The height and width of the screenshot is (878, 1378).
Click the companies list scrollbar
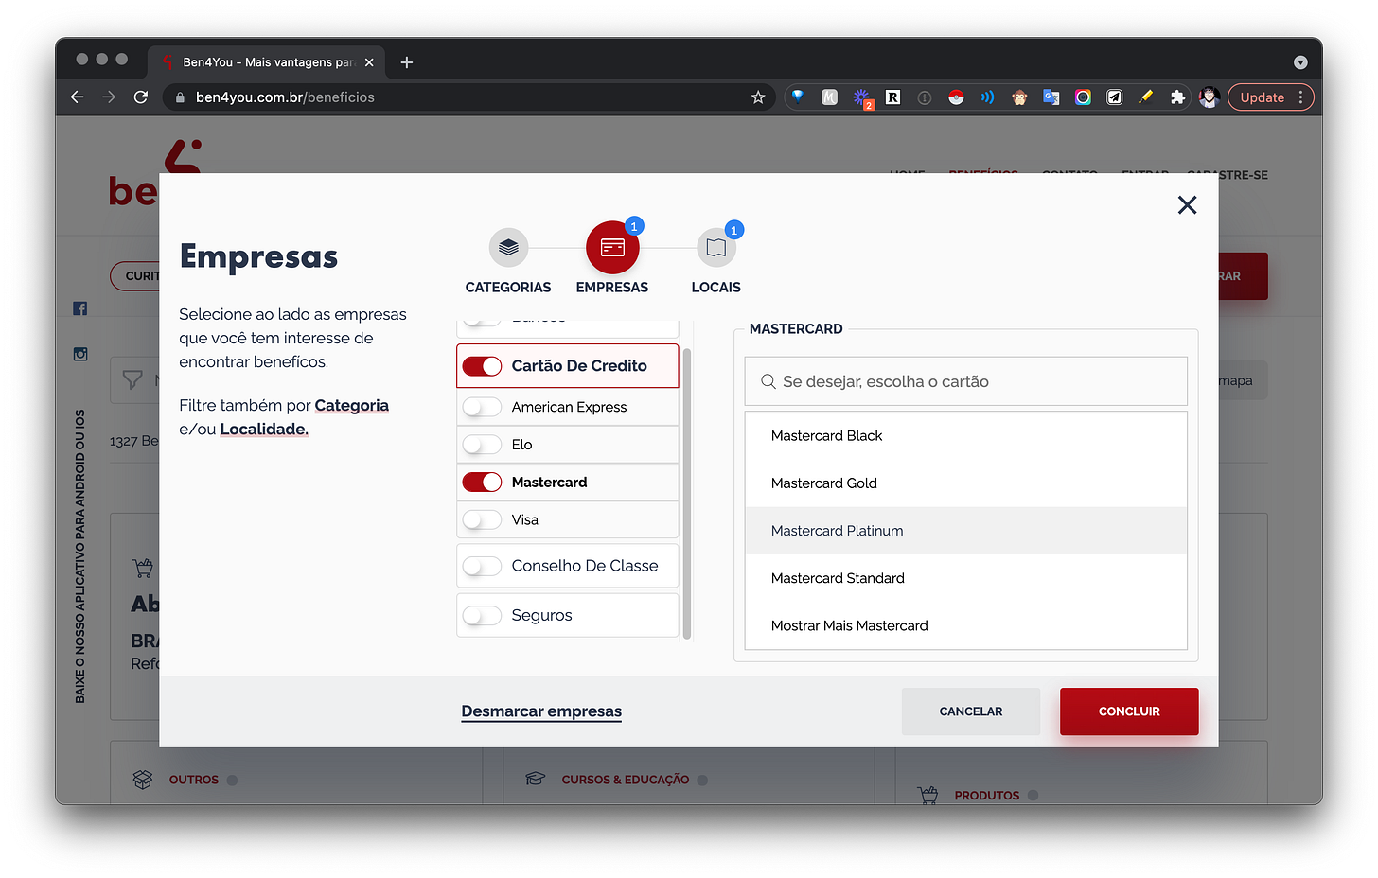687,493
